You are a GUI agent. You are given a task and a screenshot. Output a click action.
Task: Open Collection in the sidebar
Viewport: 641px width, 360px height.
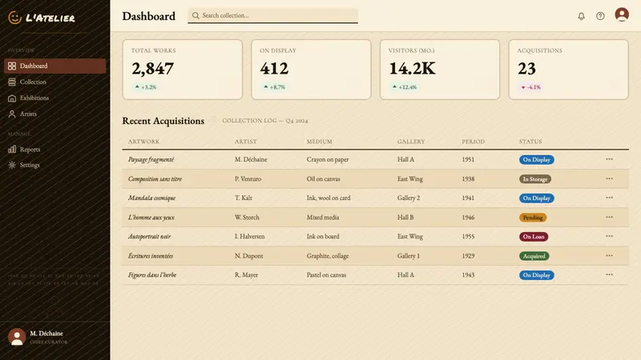coord(54,82)
